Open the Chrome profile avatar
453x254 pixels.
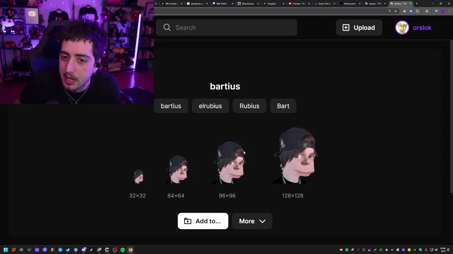443,11
